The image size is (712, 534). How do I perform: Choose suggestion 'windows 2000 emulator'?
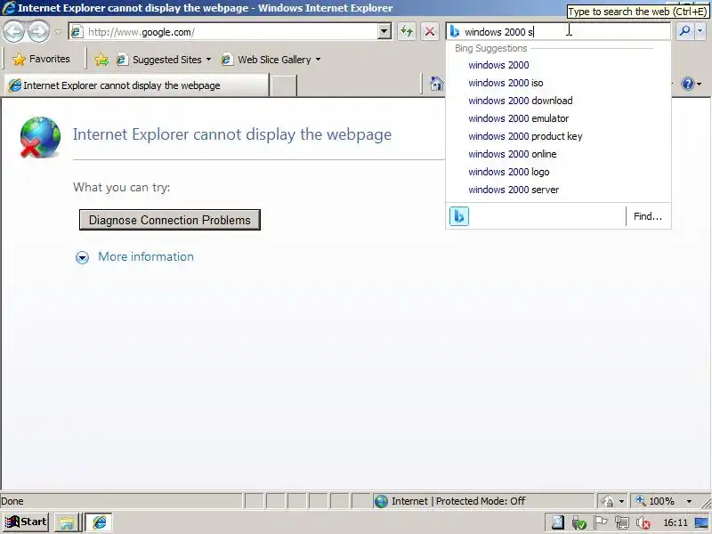coord(518,118)
